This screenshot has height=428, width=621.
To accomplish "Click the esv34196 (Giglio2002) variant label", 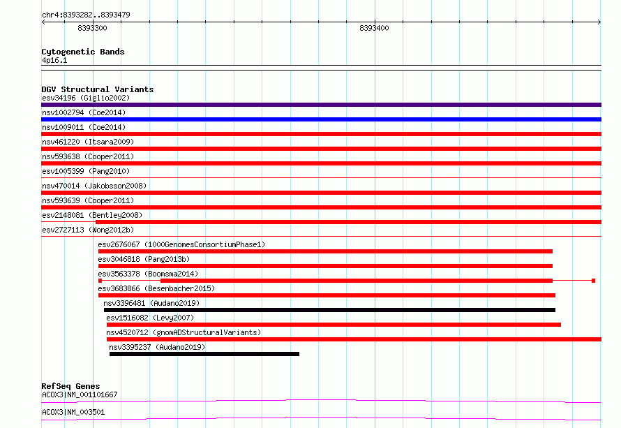I will [86, 98].
